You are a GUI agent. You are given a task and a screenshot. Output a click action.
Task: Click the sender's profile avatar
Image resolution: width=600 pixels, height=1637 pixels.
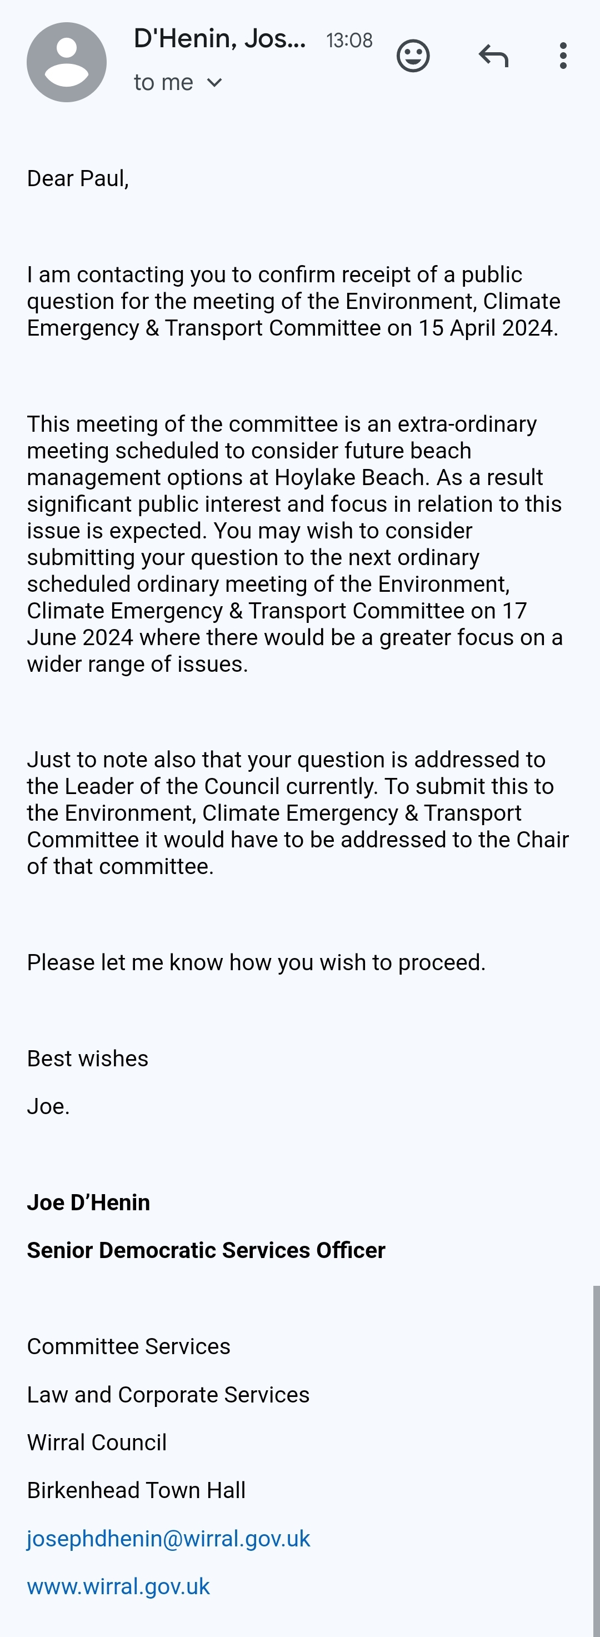66,62
